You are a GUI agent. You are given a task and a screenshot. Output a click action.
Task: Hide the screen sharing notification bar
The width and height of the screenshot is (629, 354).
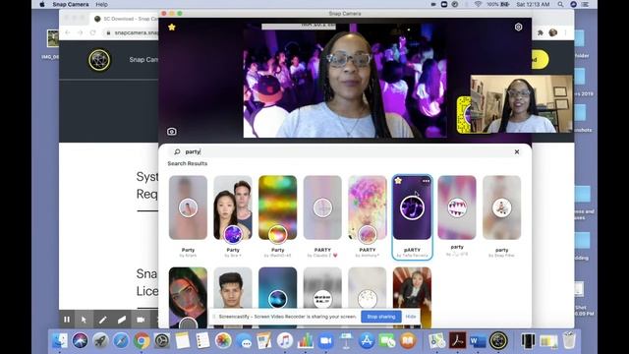click(x=411, y=317)
